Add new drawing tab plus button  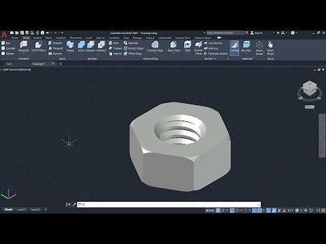pos(60,64)
